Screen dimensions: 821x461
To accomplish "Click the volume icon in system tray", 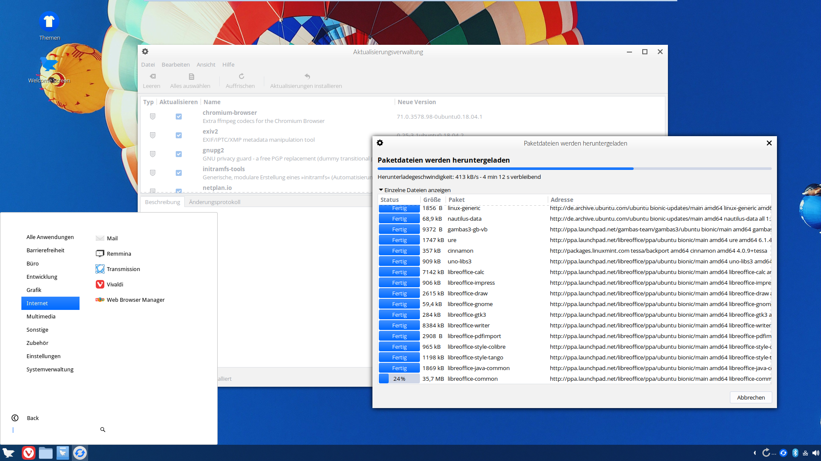I will pos(815,453).
